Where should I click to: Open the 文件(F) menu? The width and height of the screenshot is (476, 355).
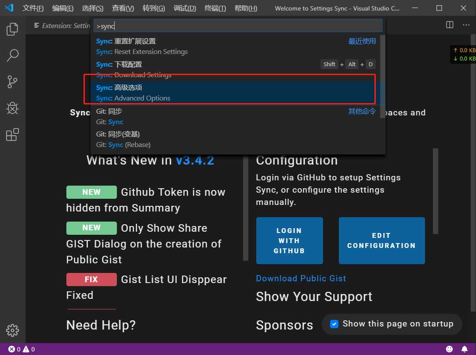tap(33, 8)
